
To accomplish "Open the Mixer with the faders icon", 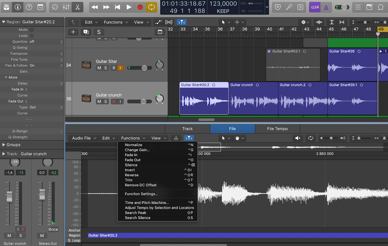I will click(x=66, y=7).
